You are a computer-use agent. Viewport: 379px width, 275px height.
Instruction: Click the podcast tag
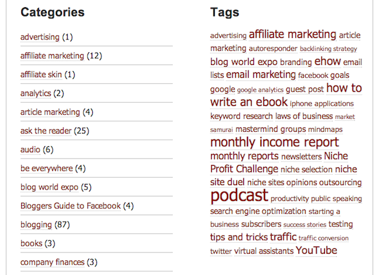point(239,196)
